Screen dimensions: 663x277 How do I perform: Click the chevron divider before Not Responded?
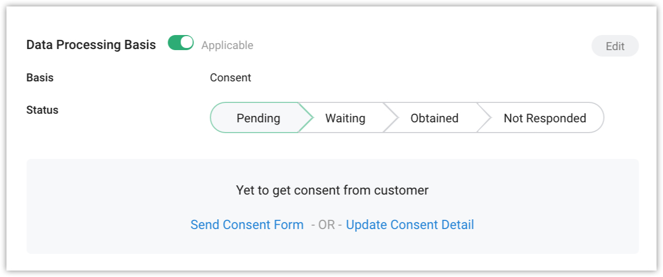(x=485, y=117)
